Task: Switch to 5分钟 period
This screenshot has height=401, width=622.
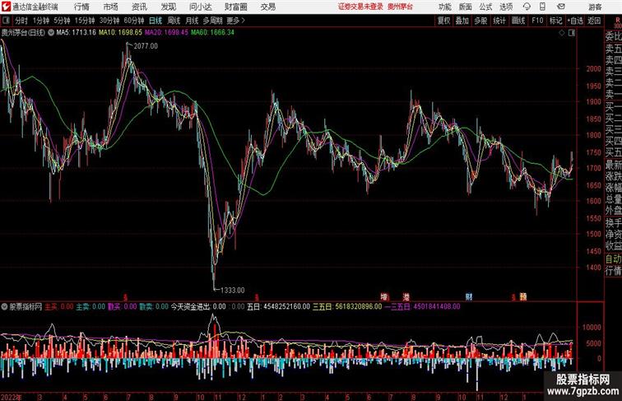Action: 62,21
